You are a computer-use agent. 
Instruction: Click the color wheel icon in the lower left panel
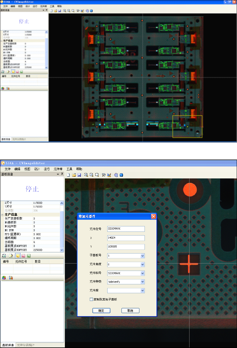(x=4, y=278)
